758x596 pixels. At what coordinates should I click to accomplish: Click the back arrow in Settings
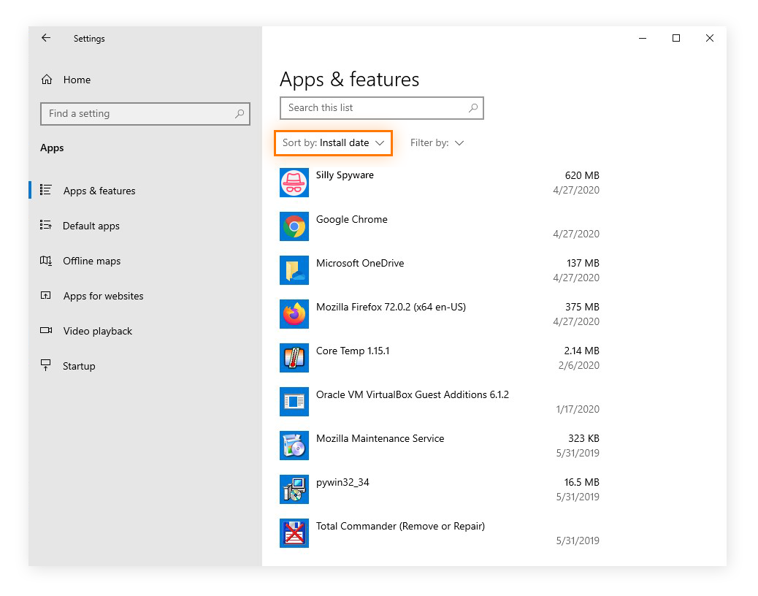click(46, 38)
